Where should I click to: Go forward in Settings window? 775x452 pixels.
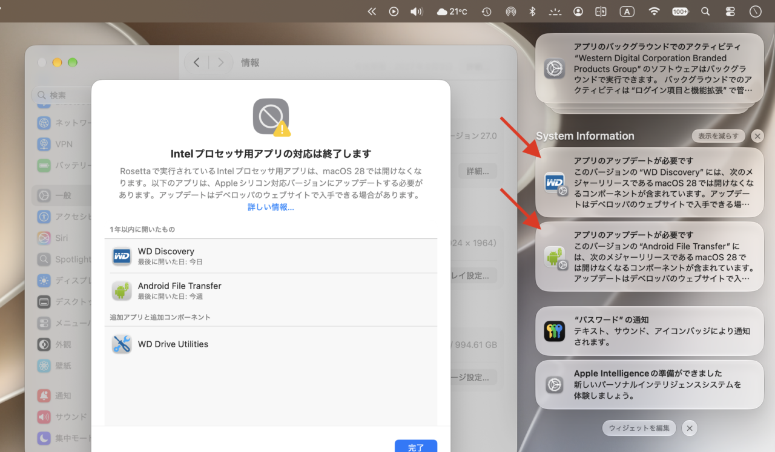pyautogui.click(x=221, y=62)
